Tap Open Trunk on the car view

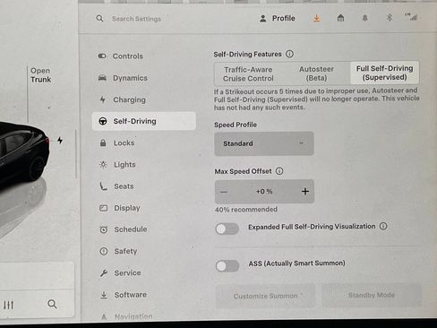coord(40,75)
